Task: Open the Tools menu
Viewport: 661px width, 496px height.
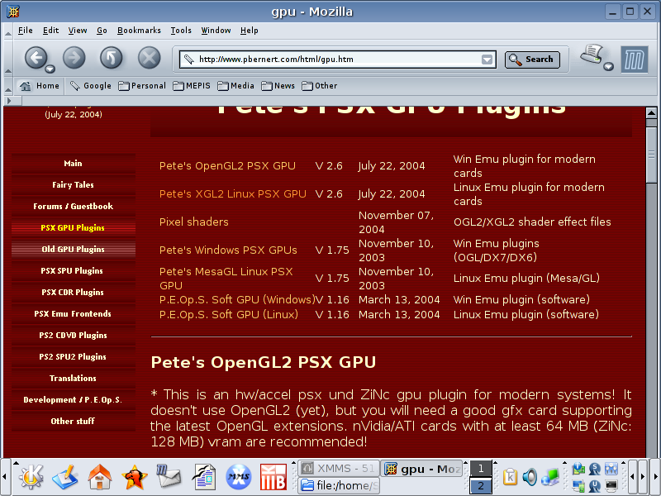Action: point(181,31)
